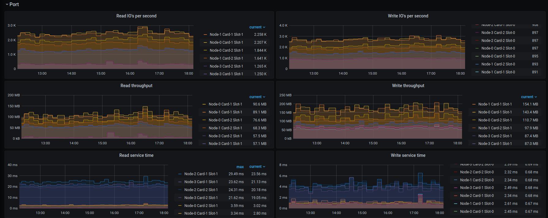
Task: Select Node-2 Card-2 Slot-0 in Write service time legend
Action: [477, 172]
